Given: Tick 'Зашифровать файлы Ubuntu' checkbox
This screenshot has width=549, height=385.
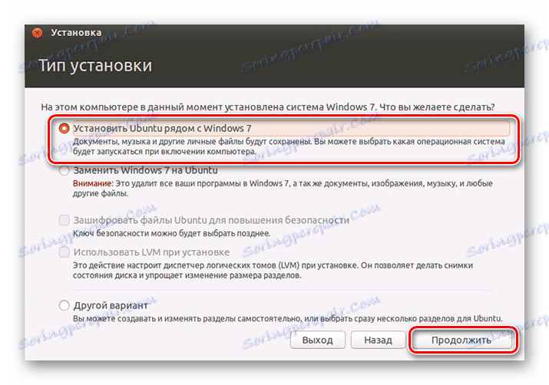Looking at the screenshot, I should pos(64,220).
